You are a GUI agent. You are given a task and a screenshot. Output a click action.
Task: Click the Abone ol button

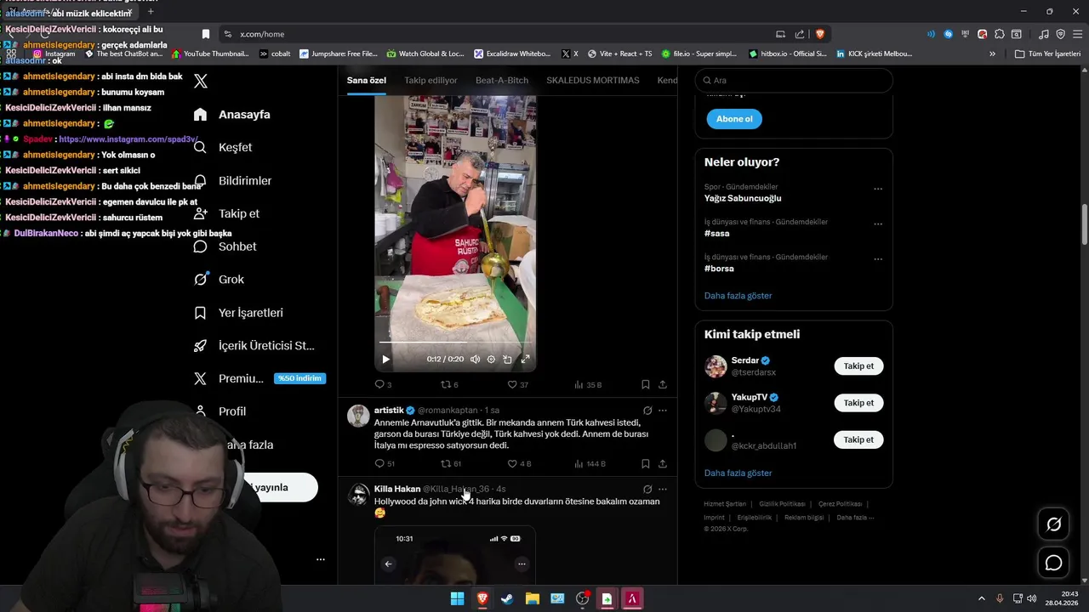734,119
